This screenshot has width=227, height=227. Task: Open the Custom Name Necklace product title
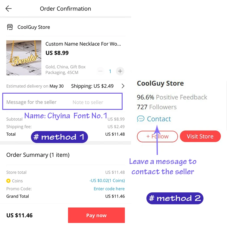click(83, 44)
